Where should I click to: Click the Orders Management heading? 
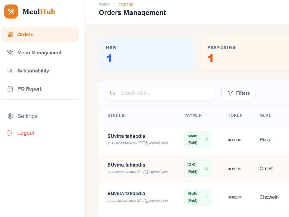(132, 12)
